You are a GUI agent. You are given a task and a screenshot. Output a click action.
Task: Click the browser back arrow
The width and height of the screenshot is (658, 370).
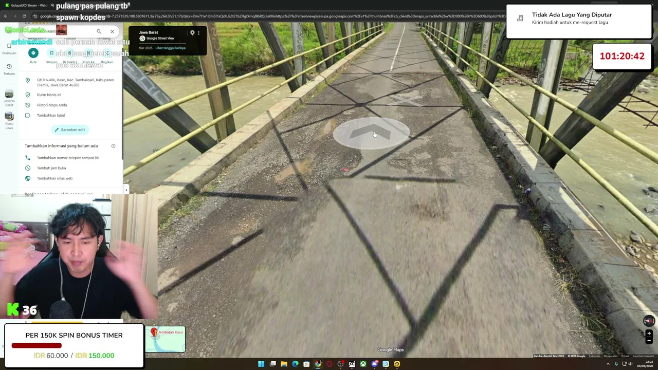pos(5,16)
